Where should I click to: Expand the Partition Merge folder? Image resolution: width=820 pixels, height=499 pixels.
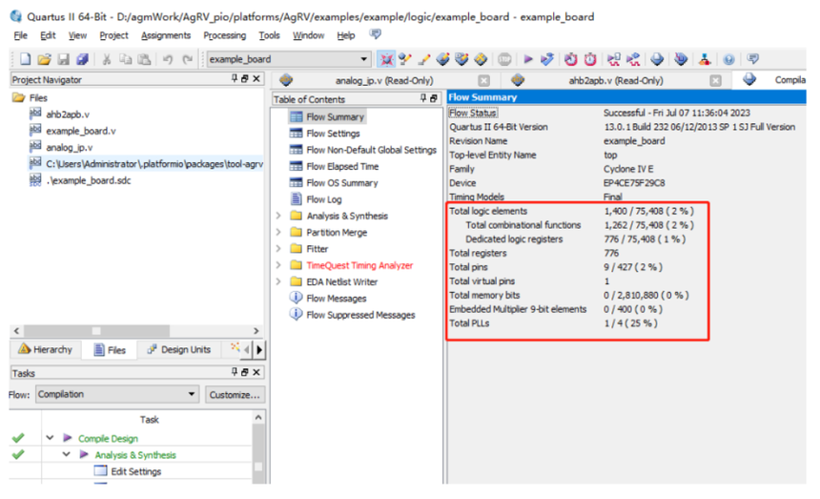(278, 232)
